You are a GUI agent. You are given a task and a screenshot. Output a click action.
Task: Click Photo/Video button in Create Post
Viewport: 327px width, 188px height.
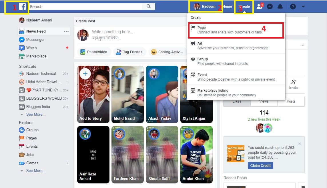(94, 52)
